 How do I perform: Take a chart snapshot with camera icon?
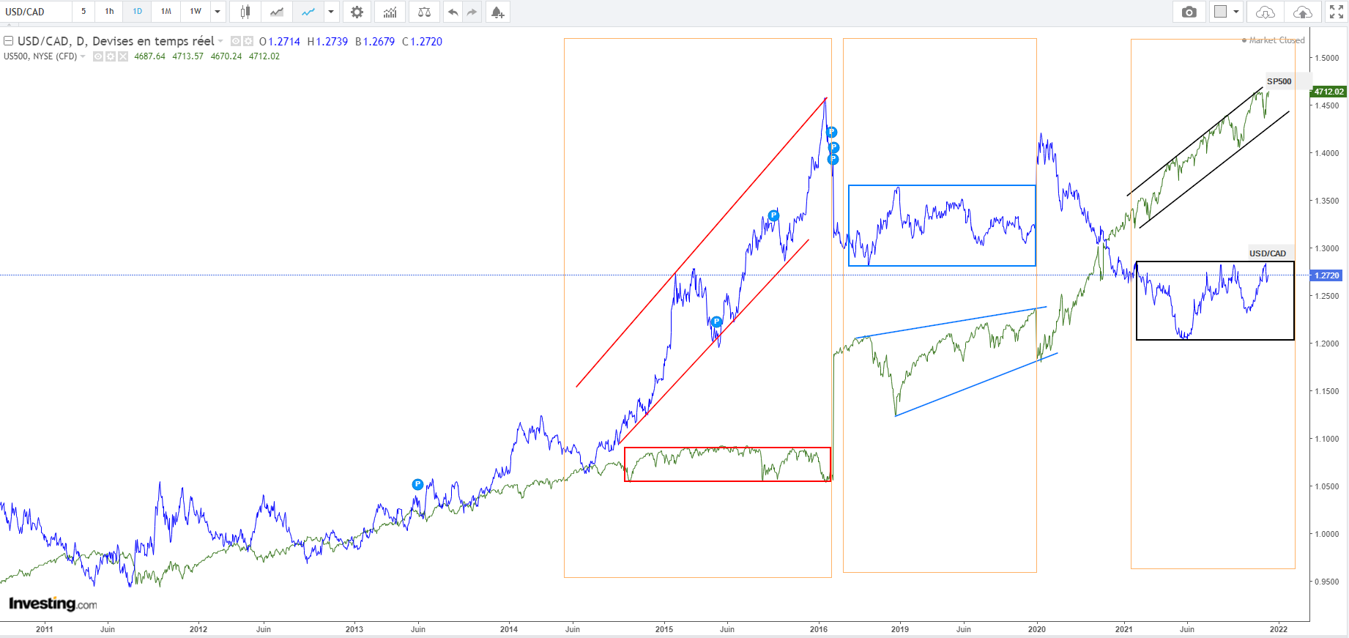pos(1189,12)
